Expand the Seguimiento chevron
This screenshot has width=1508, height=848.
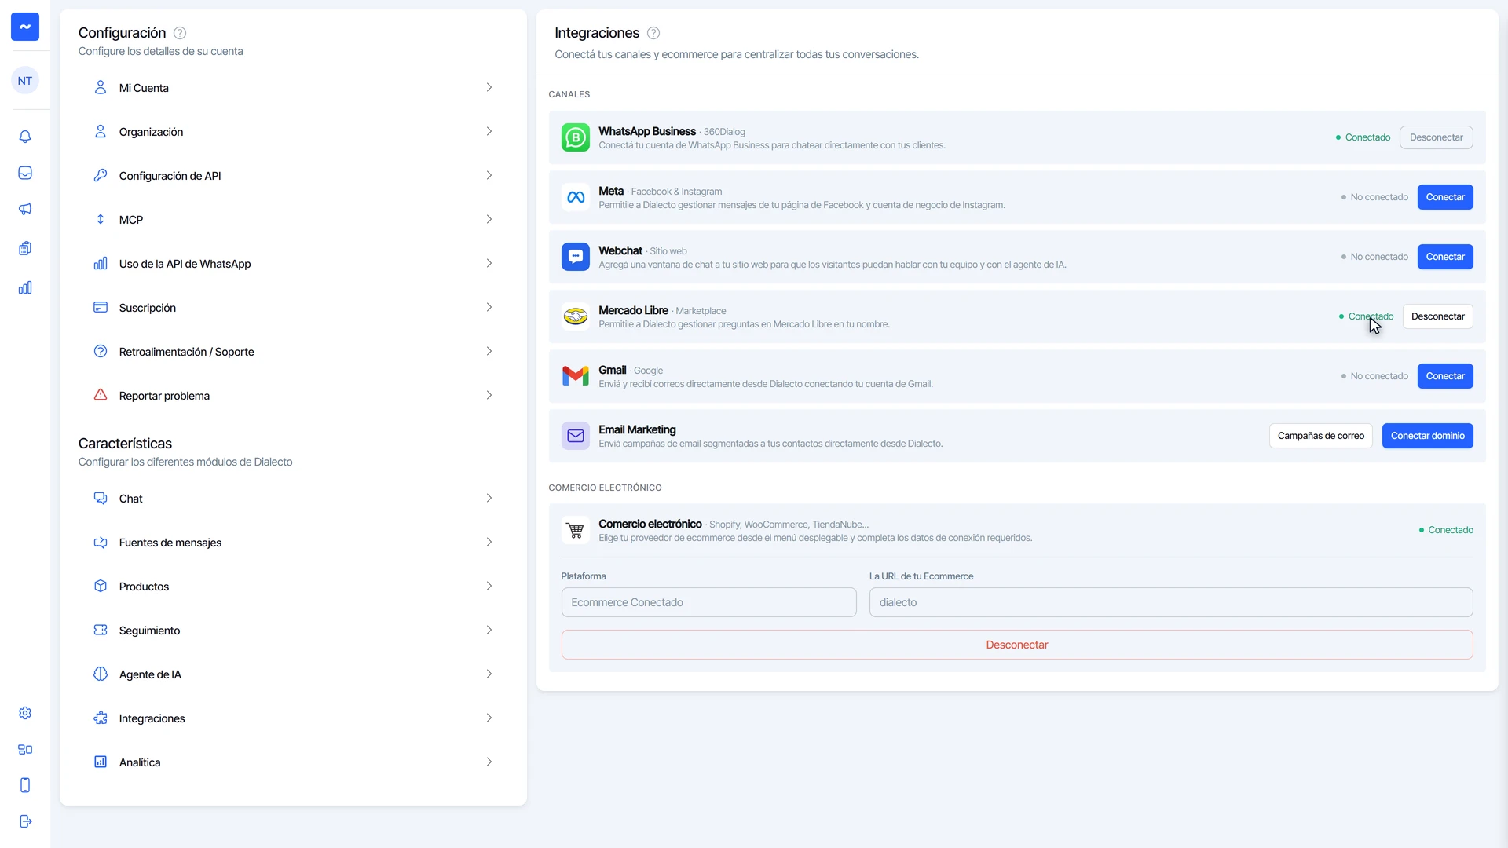pos(489,630)
